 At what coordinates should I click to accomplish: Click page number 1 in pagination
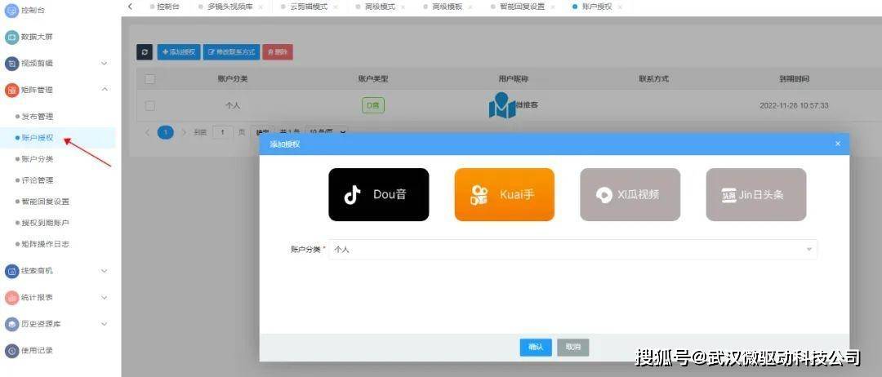165,132
